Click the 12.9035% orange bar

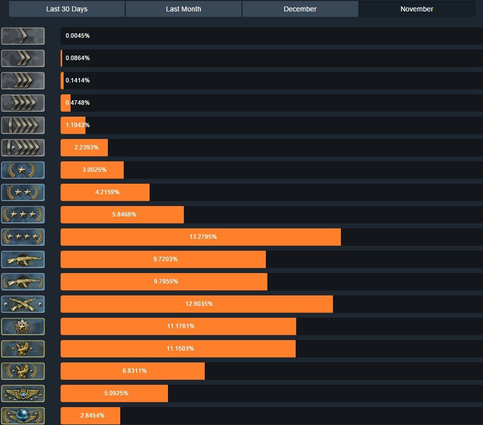tap(196, 304)
